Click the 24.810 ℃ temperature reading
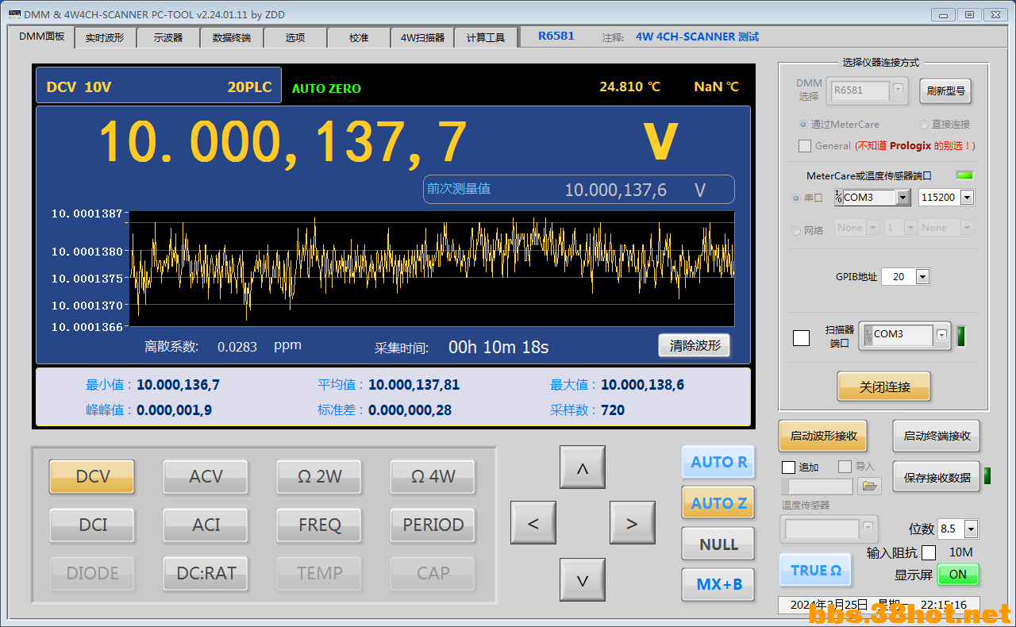 tap(629, 87)
